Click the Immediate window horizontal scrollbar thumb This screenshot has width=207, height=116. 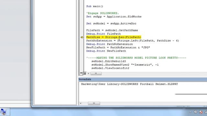[94, 103]
